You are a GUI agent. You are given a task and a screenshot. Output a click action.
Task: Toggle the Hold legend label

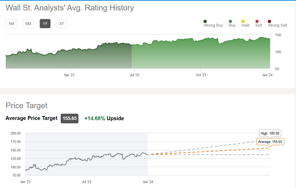click(x=245, y=25)
